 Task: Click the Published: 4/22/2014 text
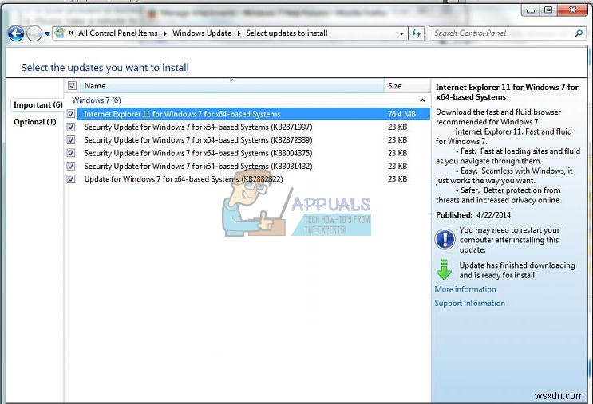point(473,215)
